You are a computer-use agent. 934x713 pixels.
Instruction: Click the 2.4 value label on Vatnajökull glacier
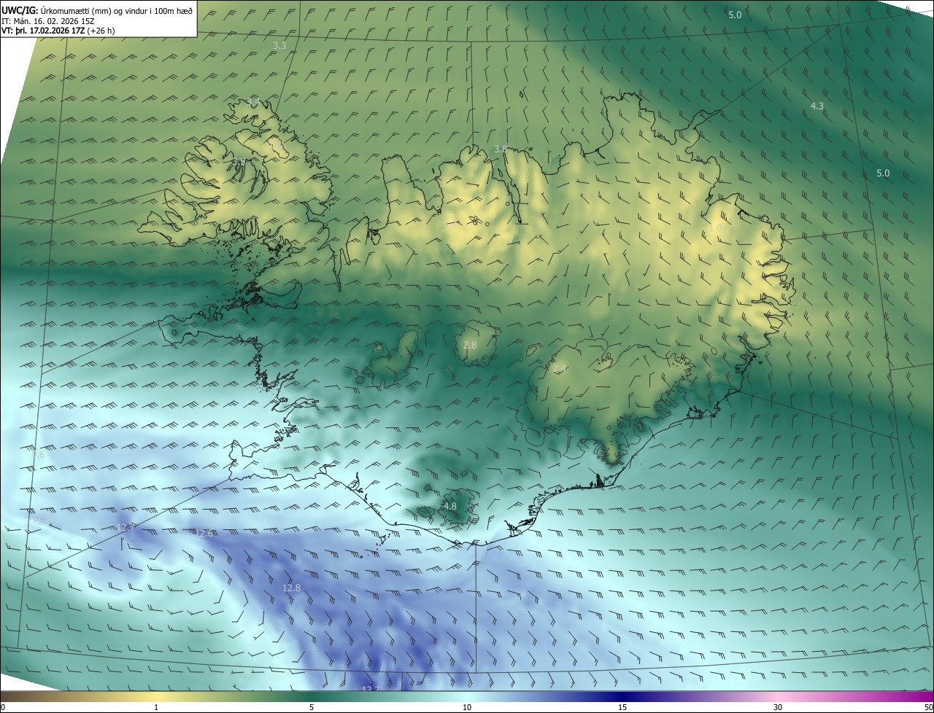pyautogui.click(x=560, y=370)
